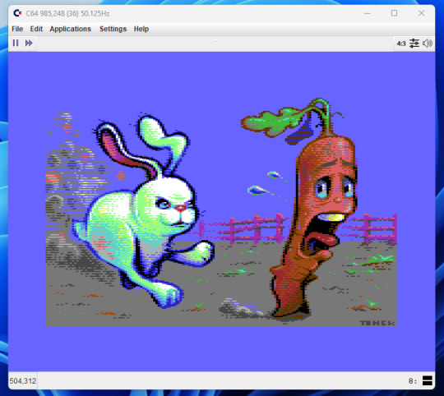Click the C64 emulator logo icon
Screen dimensions: 444x396
pos(17,13)
